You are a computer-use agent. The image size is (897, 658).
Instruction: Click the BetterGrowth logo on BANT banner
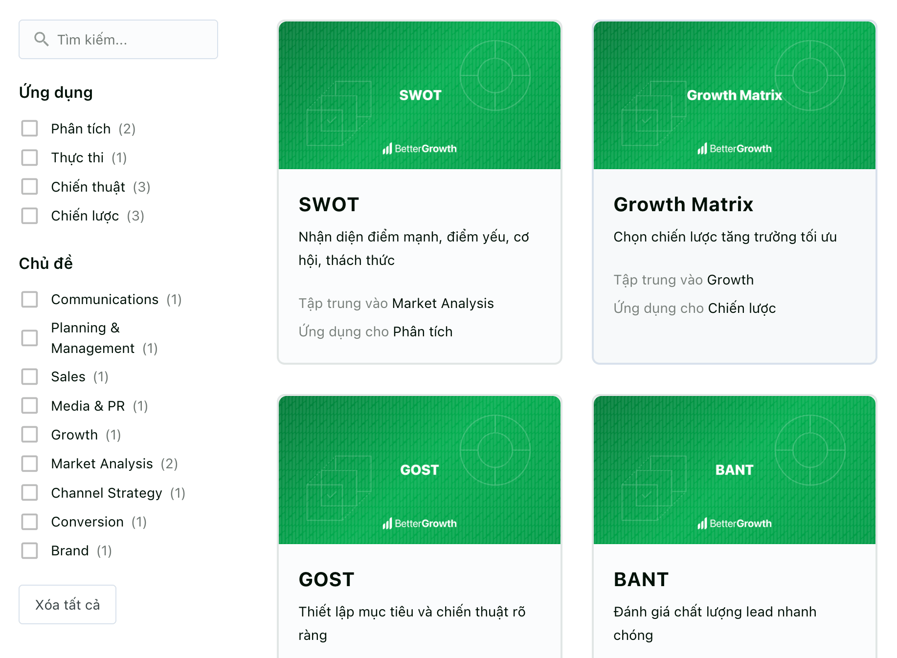point(735,524)
